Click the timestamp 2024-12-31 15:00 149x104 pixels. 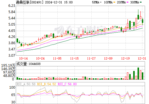[59, 2]
